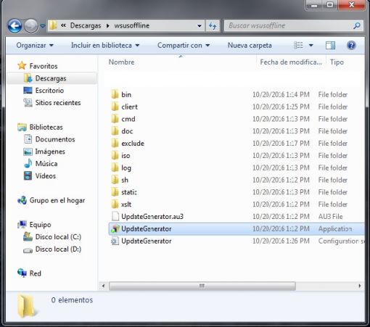Image resolution: width=370 pixels, height=327 pixels.
Task: Click the 1:26 PM modification date
Action: click(x=281, y=241)
